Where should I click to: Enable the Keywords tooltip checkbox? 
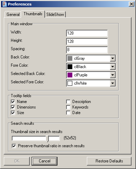(x=68, y=107)
